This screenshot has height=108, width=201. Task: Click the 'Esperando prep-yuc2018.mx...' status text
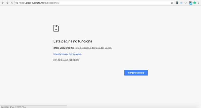coord(13,107)
